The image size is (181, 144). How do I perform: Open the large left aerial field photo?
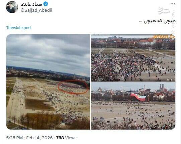49,82
